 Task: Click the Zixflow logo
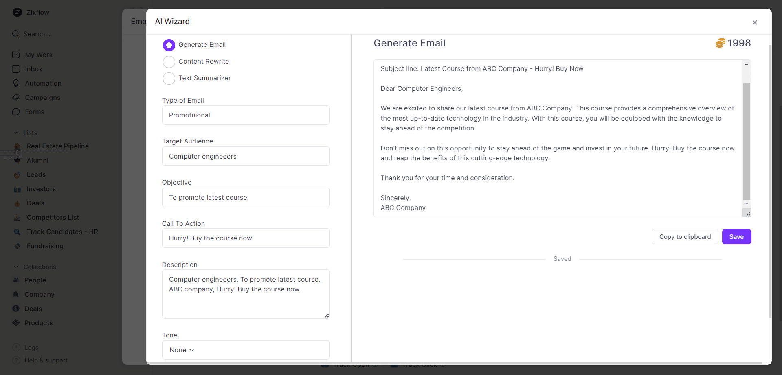17,12
